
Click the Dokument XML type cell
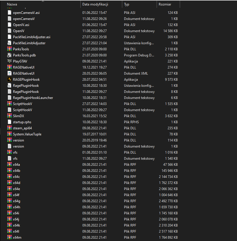(136, 73)
